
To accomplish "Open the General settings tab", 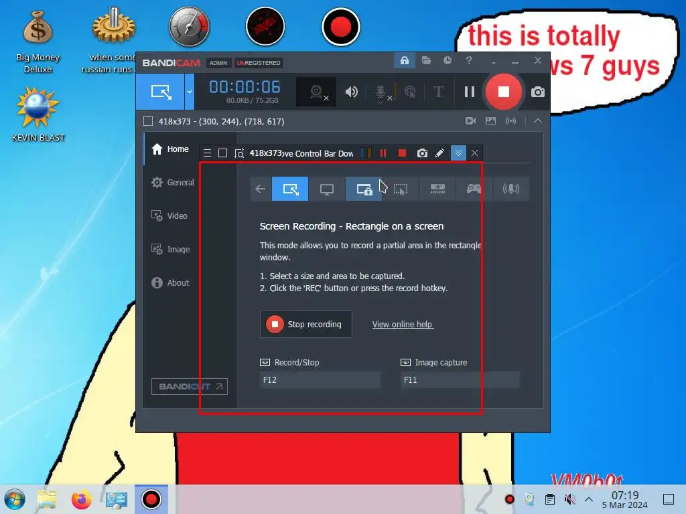I will 172,182.
